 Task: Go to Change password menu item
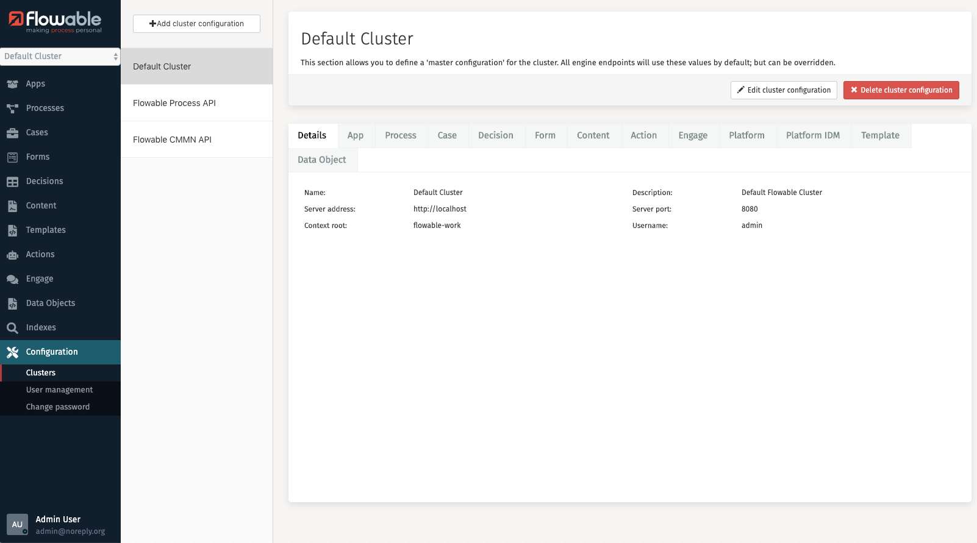tap(57, 407)
